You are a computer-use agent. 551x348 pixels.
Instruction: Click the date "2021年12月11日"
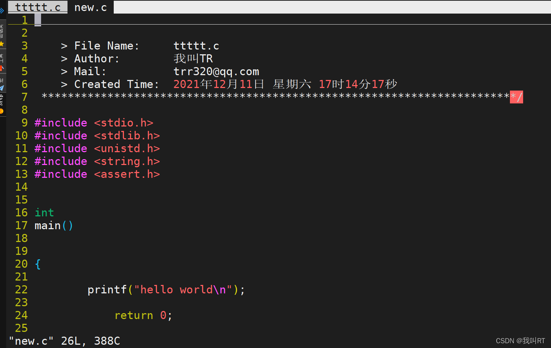coord(219,84)
